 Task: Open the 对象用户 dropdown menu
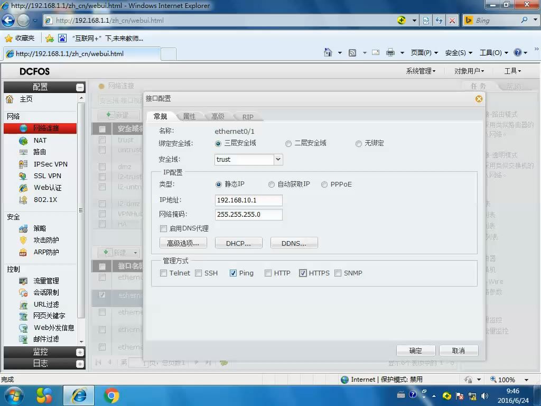(x=469, y=71)
